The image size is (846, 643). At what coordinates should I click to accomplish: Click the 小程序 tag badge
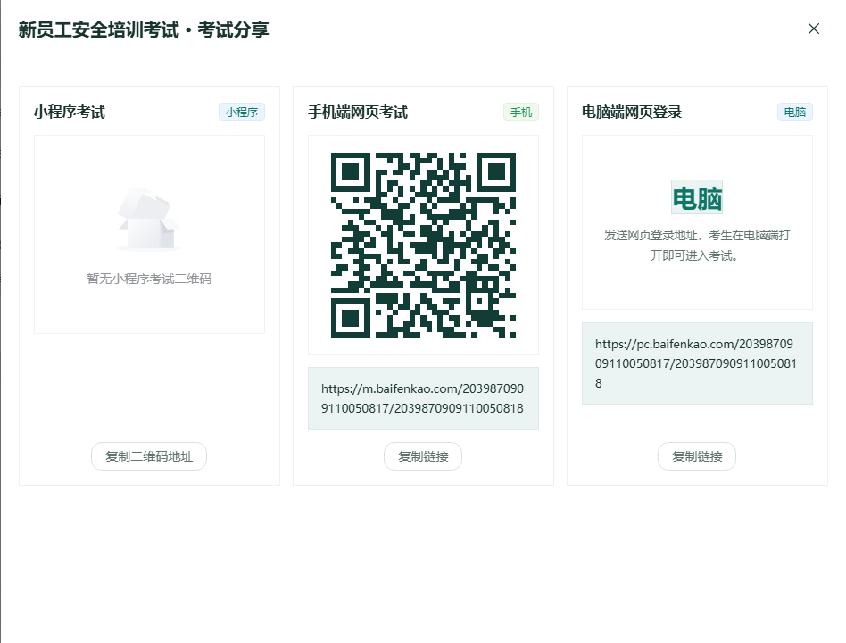pyautogui.click(x=242, y=112)
